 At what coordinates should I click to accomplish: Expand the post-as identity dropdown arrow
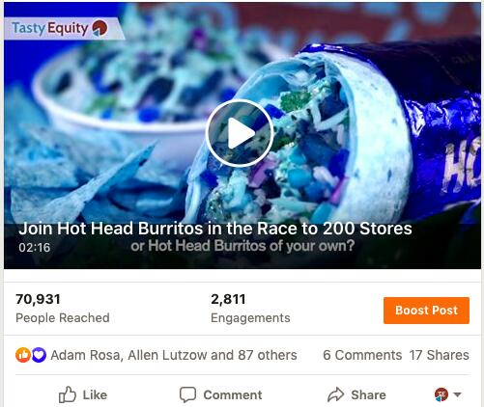[458, 394]
